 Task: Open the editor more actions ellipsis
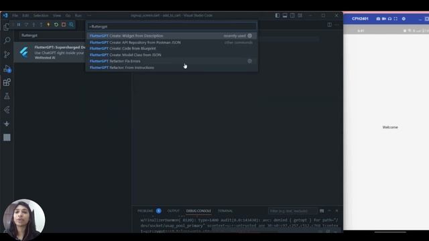click(x=336, y=25)
